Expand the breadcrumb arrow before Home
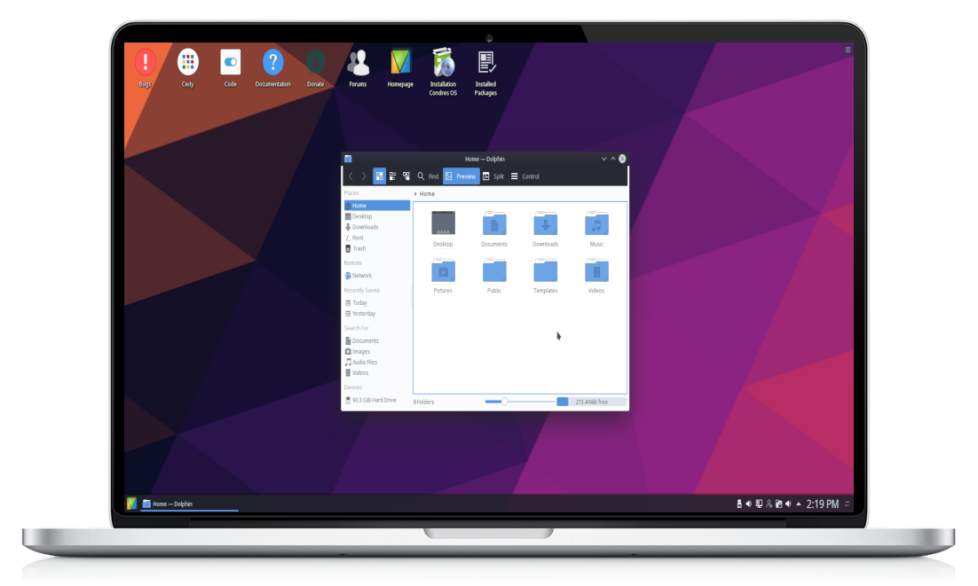 (415, 193)
